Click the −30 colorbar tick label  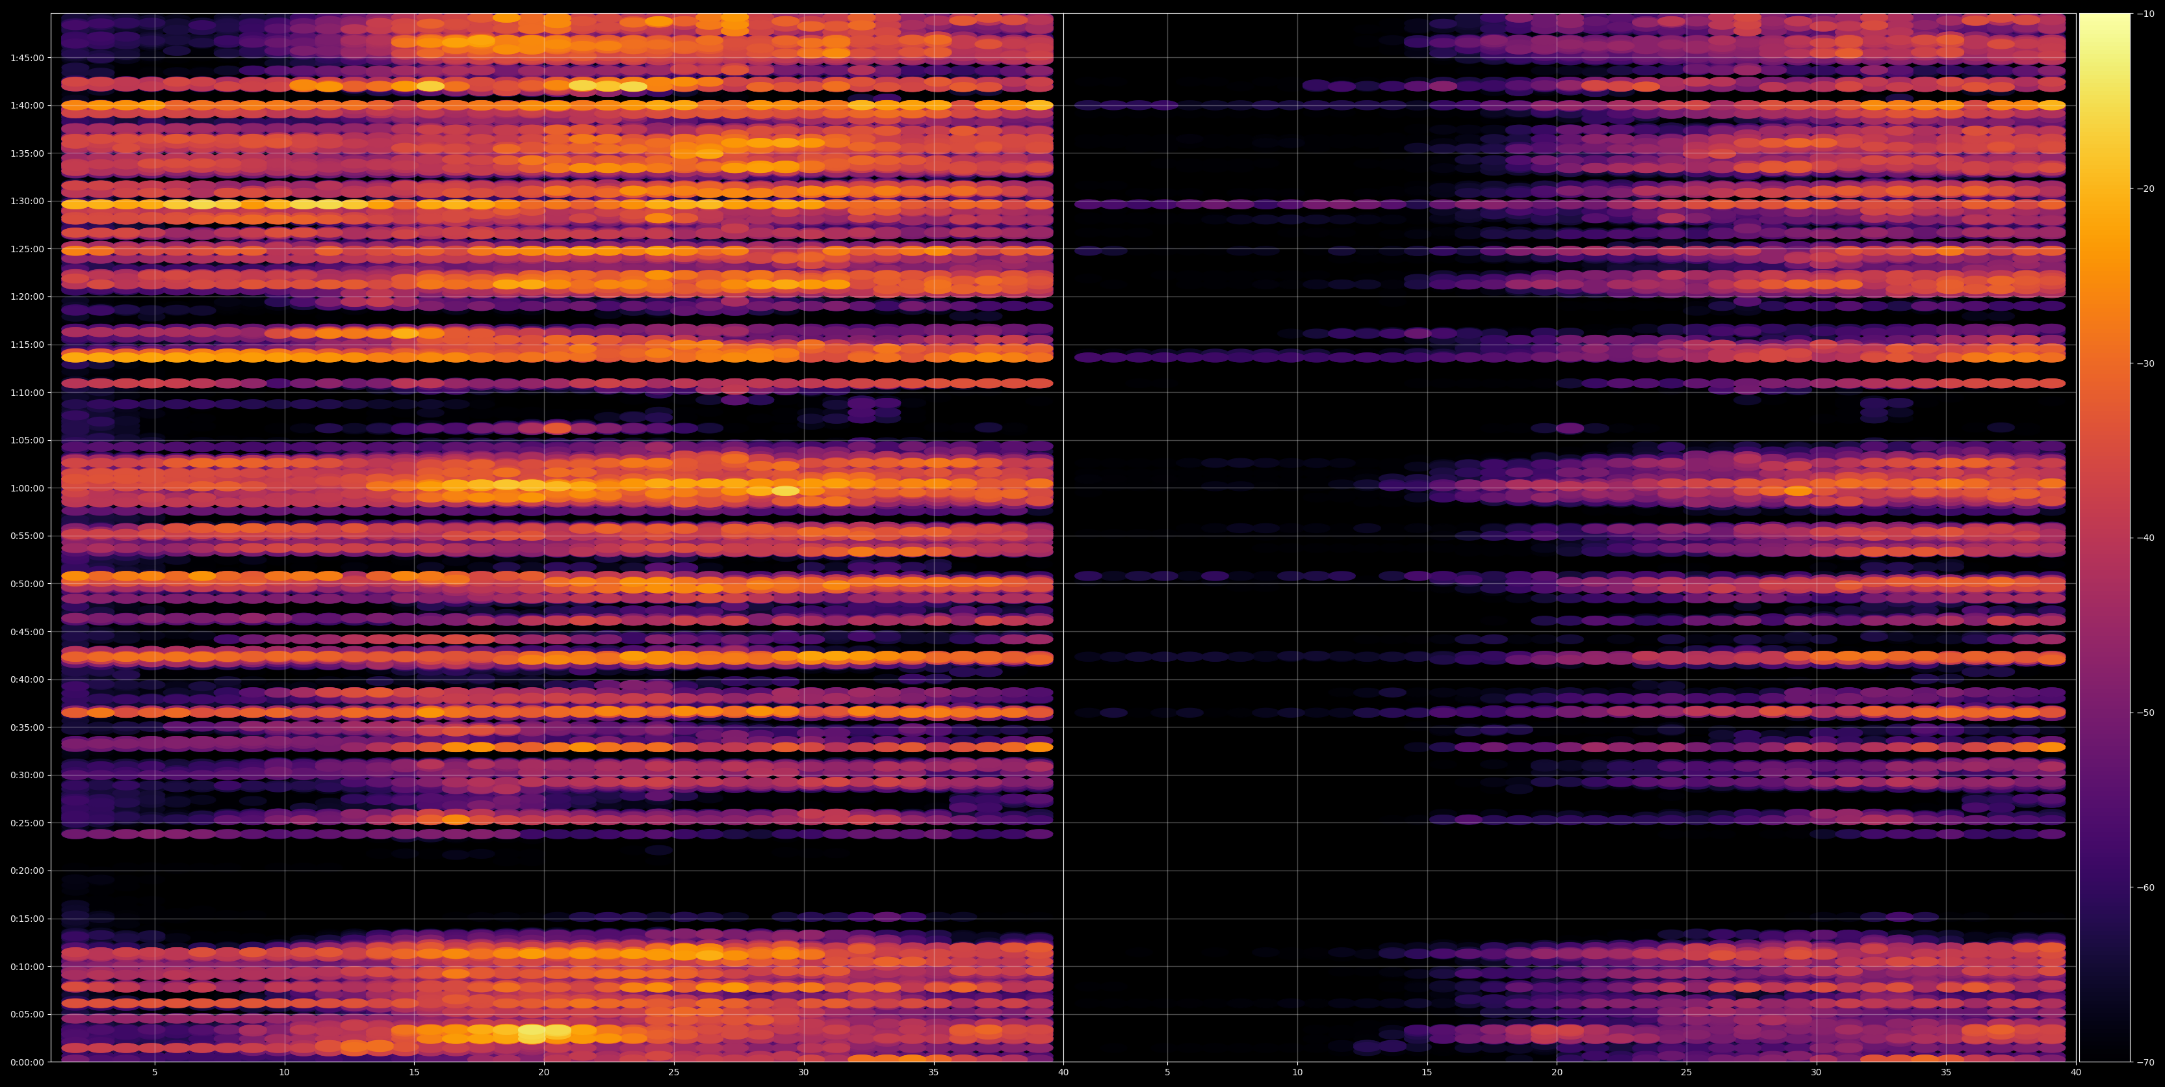pyautogui.click(x=2146, y=363)
